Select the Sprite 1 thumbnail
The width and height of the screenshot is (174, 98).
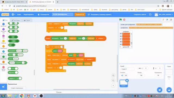[x=124, y=83]
